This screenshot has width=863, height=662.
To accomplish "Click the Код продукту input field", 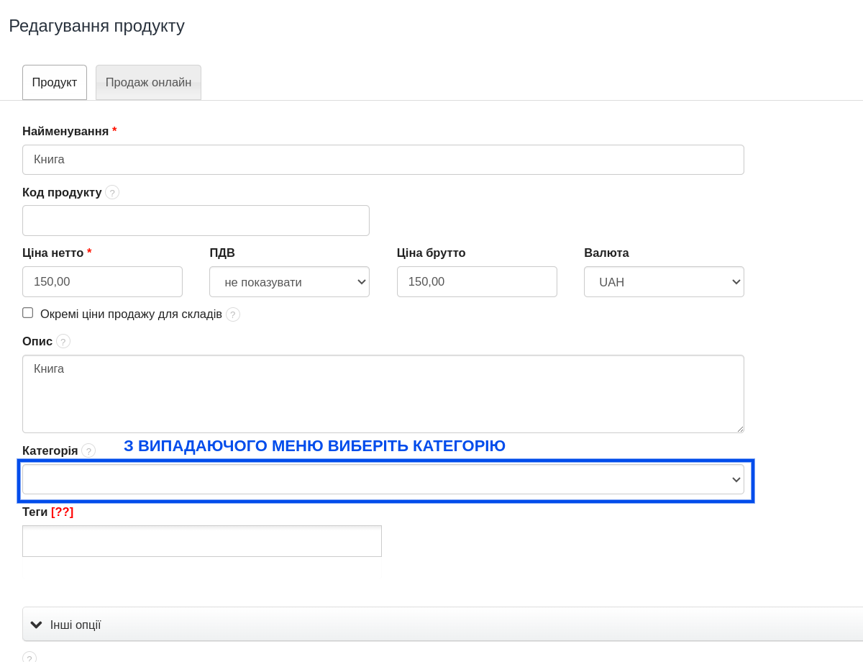I will pyautogui.click(x=196, y=221).
